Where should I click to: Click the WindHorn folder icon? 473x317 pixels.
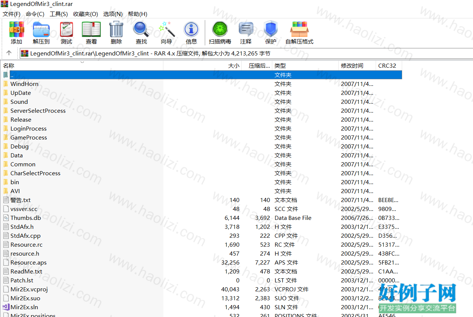(x=6, y=84)
